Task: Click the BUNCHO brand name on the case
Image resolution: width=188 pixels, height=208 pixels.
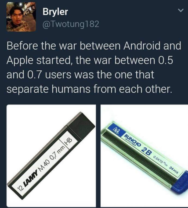Action: click(x=132, y=141)
